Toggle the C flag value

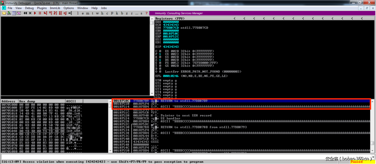[x=160, y=51]
